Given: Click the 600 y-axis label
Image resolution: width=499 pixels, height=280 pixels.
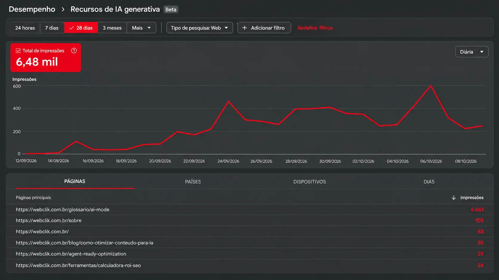Looking at the screenshot, I should 17,86.
